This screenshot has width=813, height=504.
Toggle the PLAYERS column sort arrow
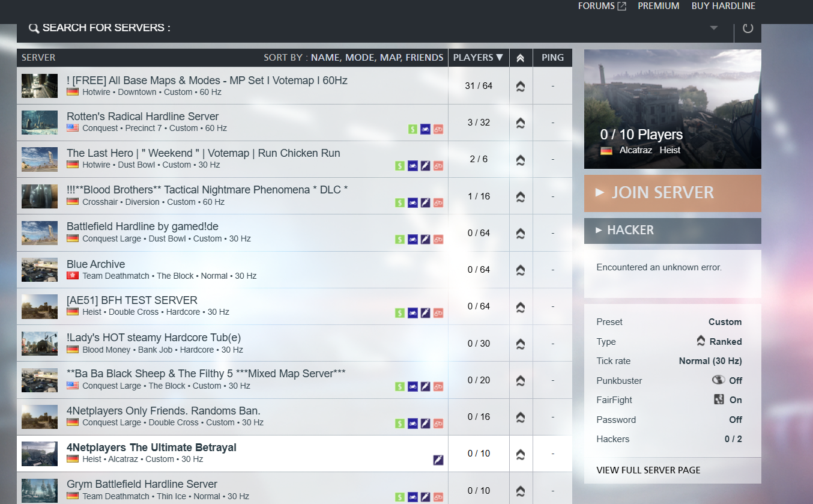[500, 58]
